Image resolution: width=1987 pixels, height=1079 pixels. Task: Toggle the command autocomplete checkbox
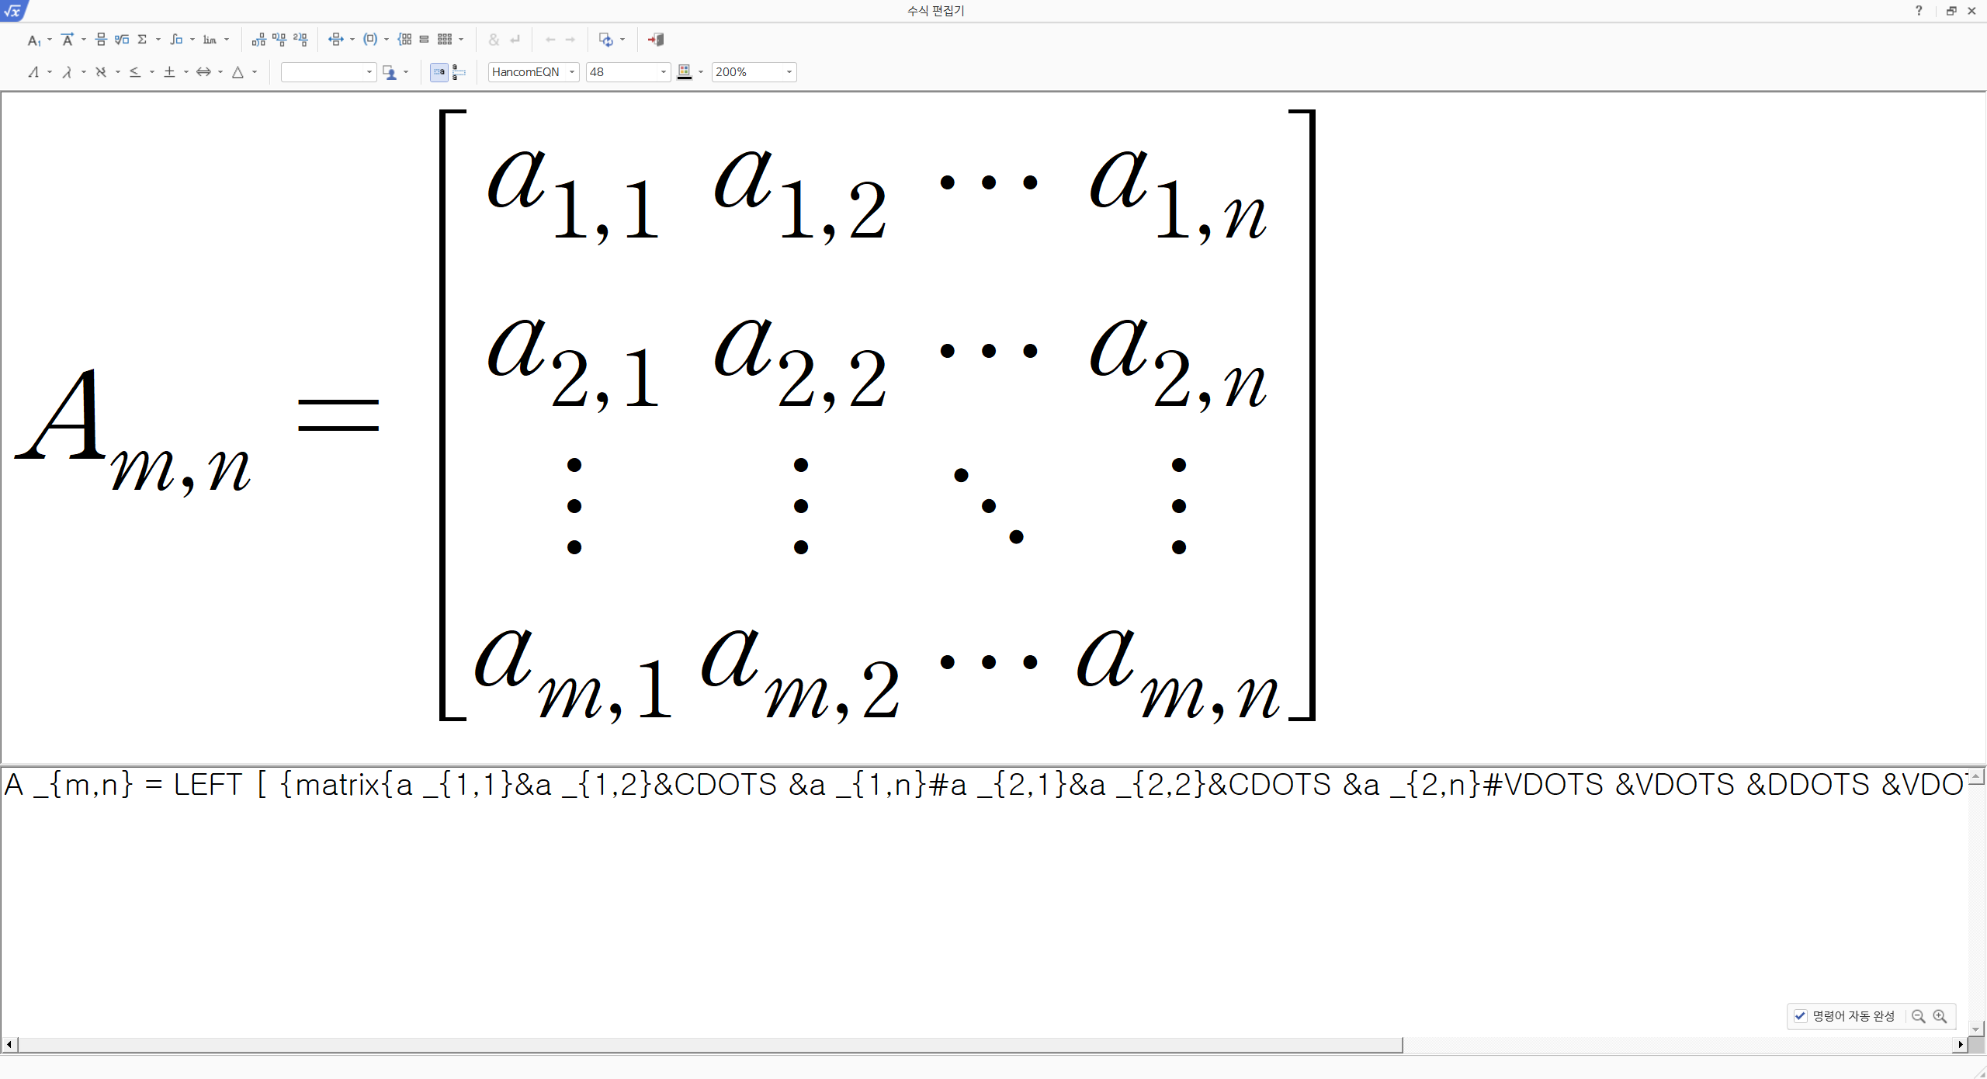coord(1801,1016)
